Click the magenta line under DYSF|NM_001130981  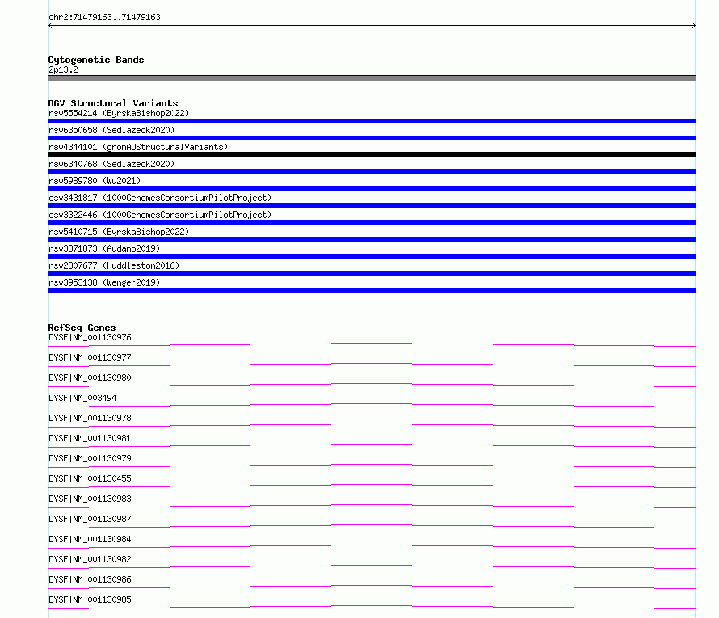[x=372, y=445]
